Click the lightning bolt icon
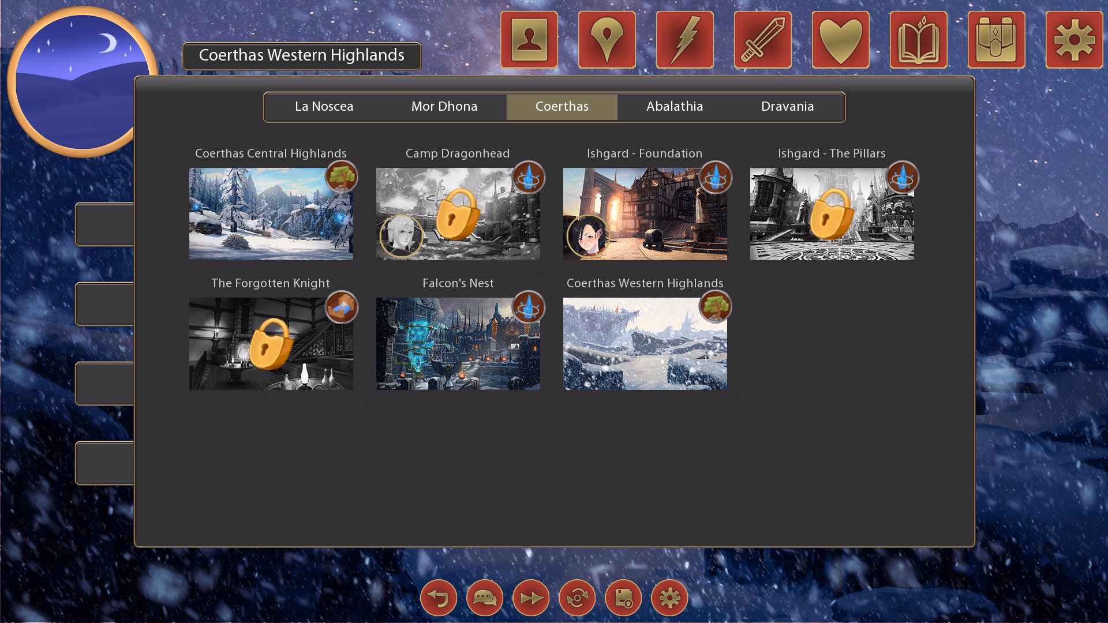The image size is (1108, 623). pyautogui.click(x=685, y=40)
